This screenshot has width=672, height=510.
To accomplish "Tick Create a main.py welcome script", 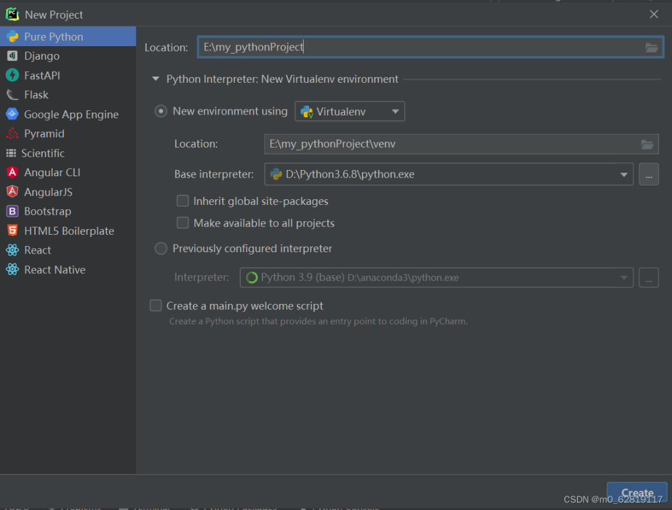I will tap(156, 306).
